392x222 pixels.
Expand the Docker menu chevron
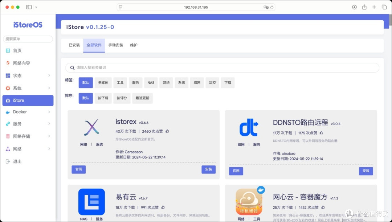(49, 112)
